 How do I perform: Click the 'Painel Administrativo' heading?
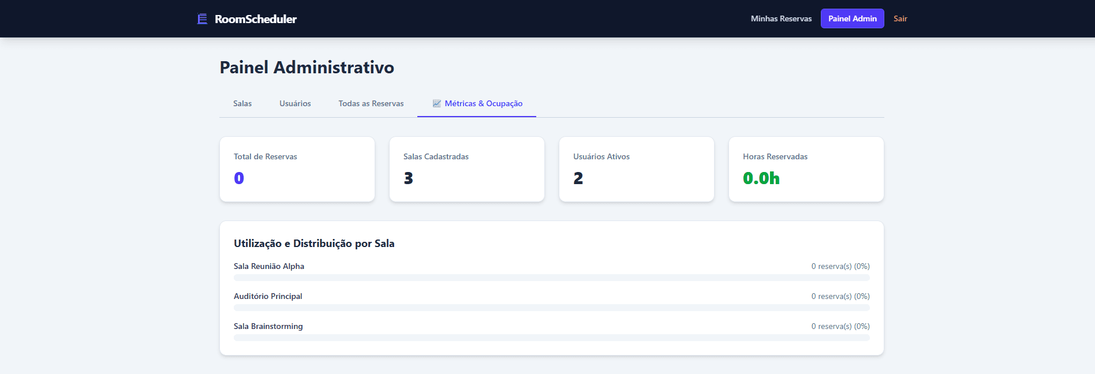(307, 68)
